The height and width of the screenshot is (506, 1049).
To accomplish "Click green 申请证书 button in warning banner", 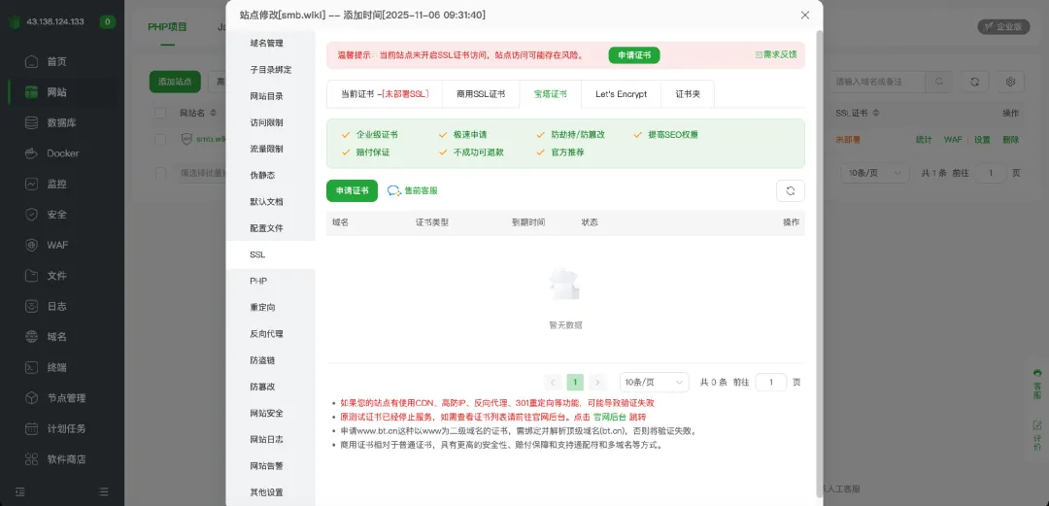I will coord(633,55).
